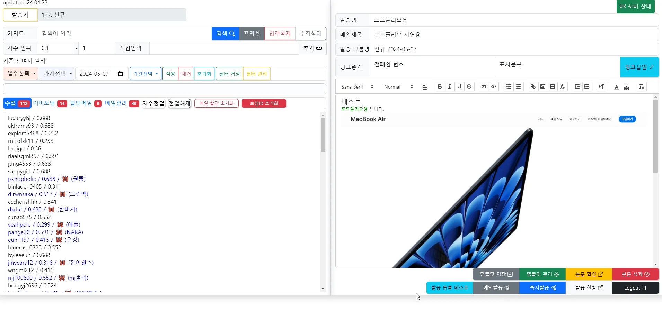Open Normal text size dropdown
662x312 pixels.
[398, 87]
